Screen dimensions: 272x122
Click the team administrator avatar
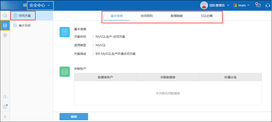[204, 5]
